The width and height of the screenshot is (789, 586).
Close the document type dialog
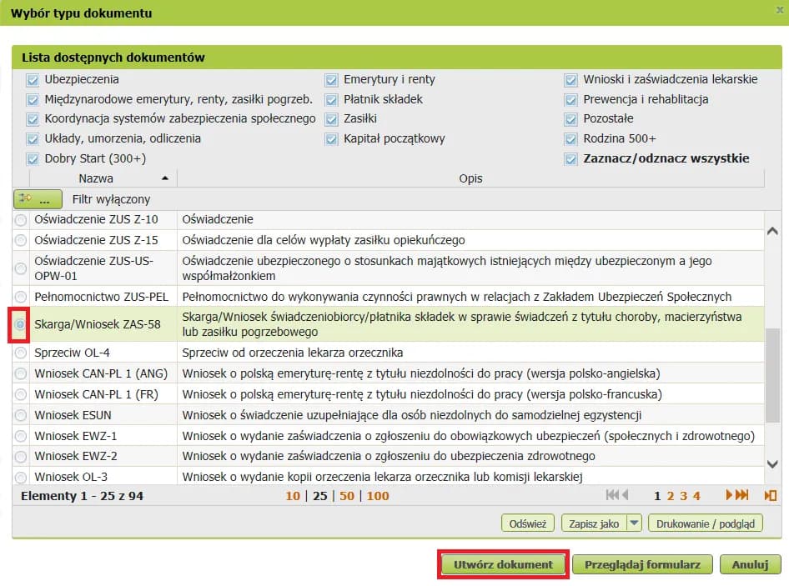click(779, 9)
